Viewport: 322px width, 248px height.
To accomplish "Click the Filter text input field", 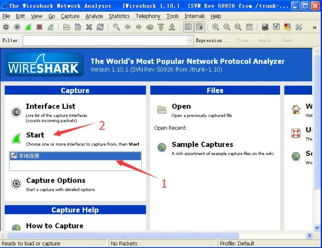I will coord(105,41).
